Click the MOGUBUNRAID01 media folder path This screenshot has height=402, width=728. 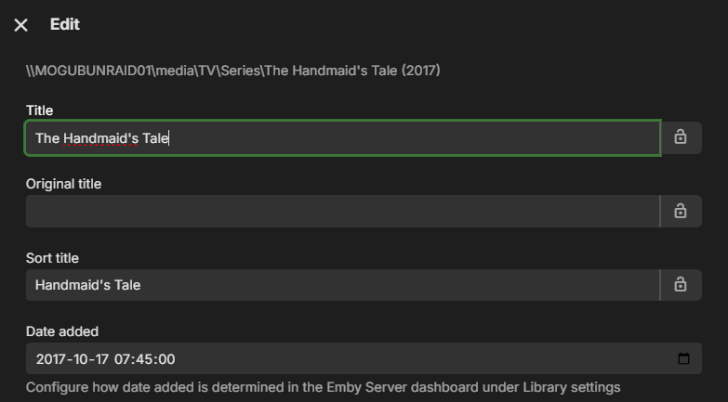pyautogui.click(x=232, y=71)
